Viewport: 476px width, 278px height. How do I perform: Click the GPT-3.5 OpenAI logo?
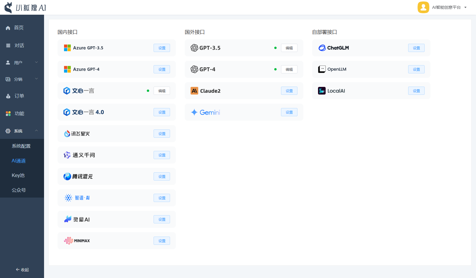pos(194,48)
